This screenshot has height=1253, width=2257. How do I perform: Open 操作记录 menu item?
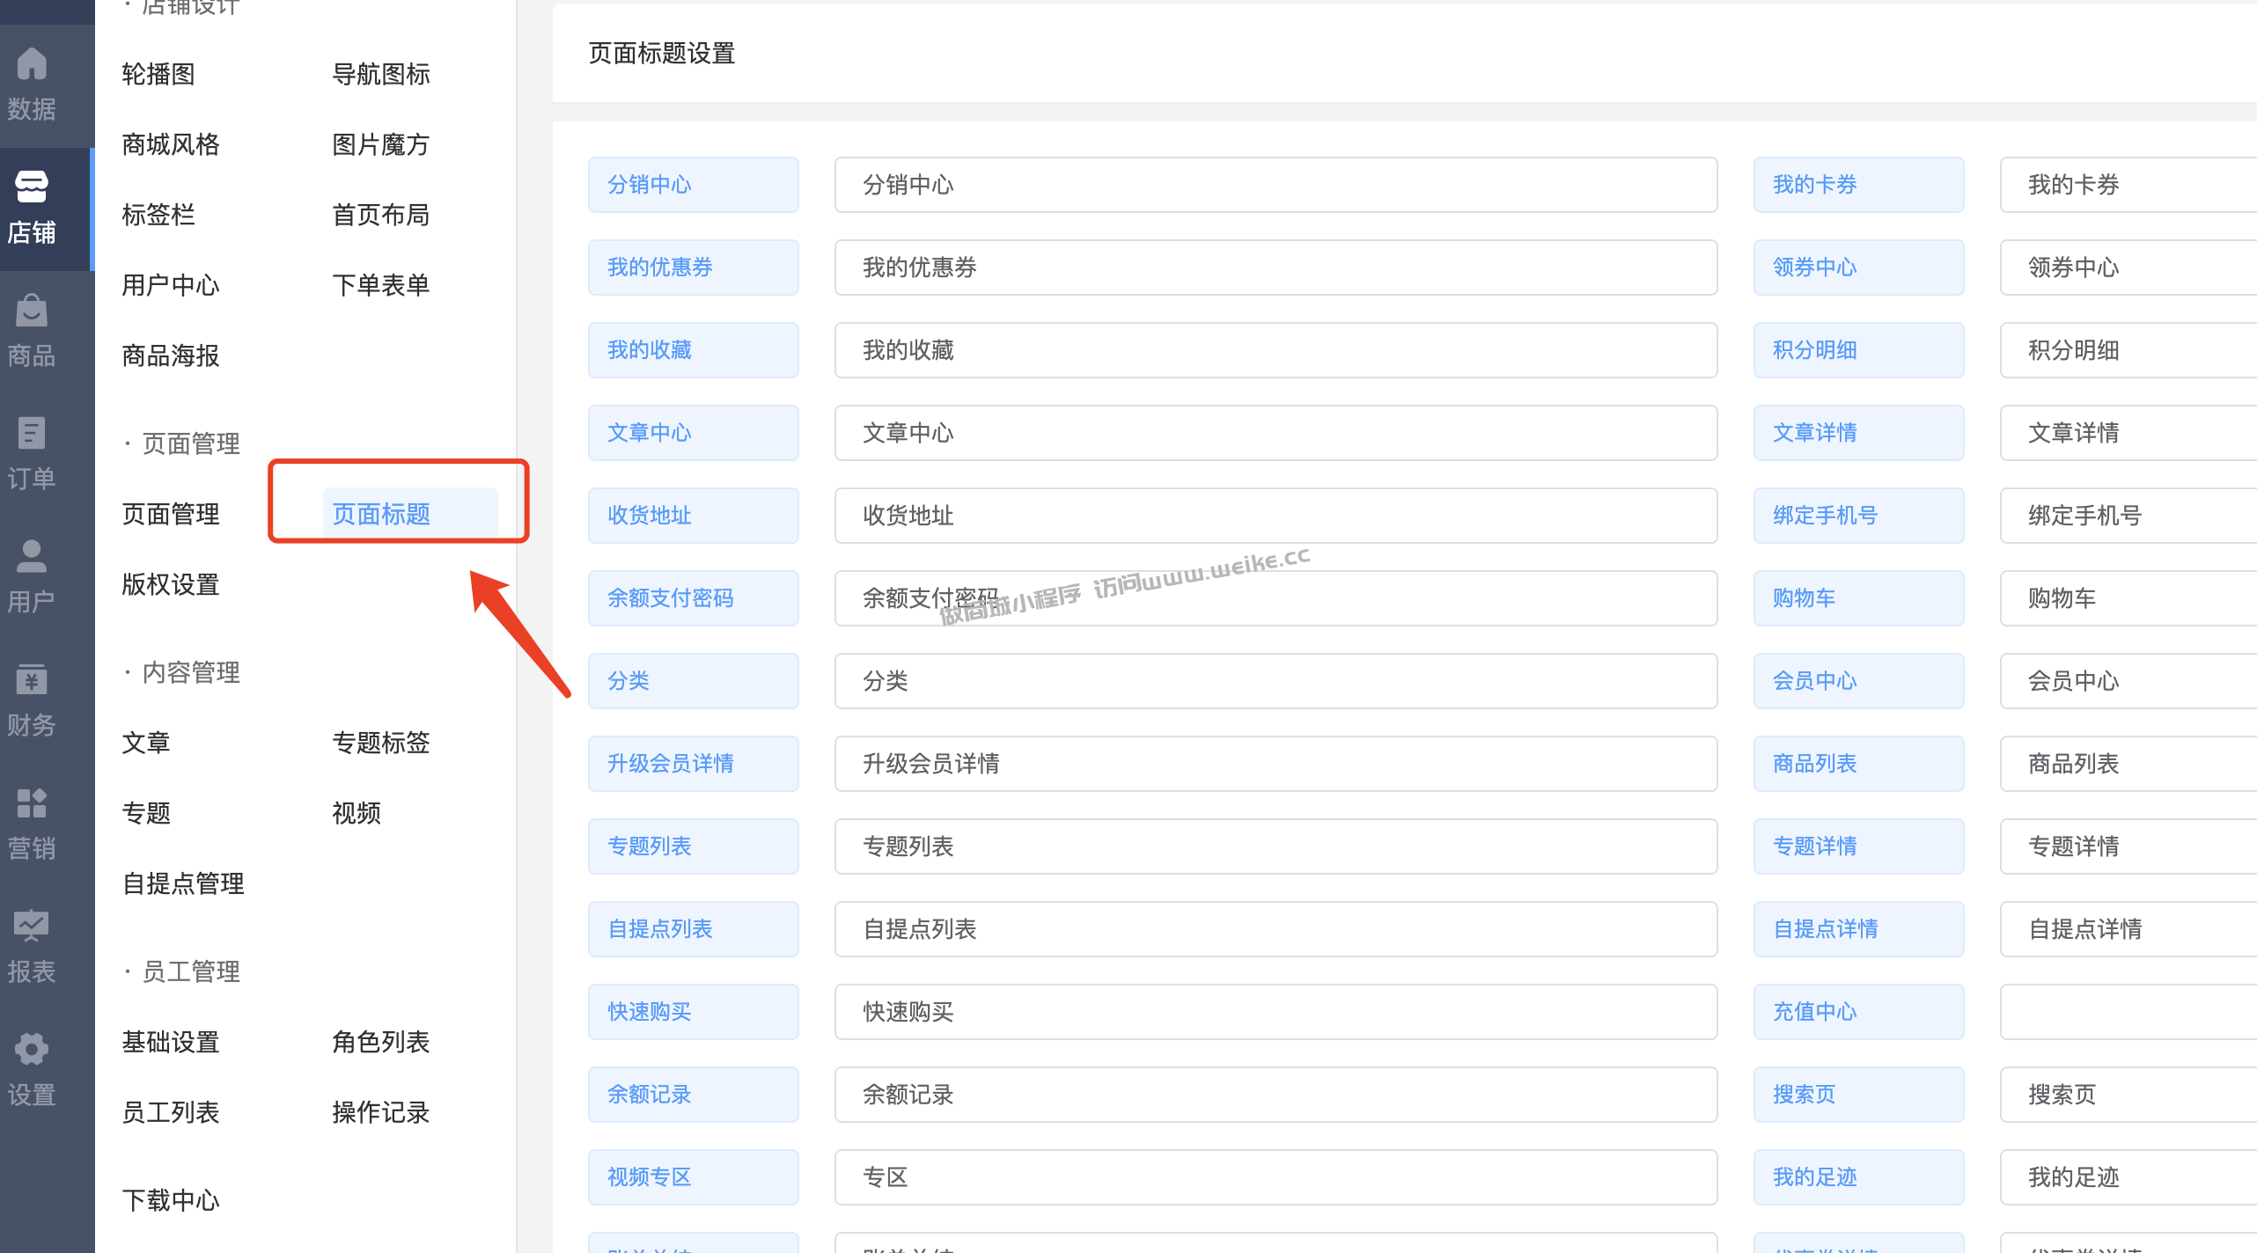pos(381,1112)
